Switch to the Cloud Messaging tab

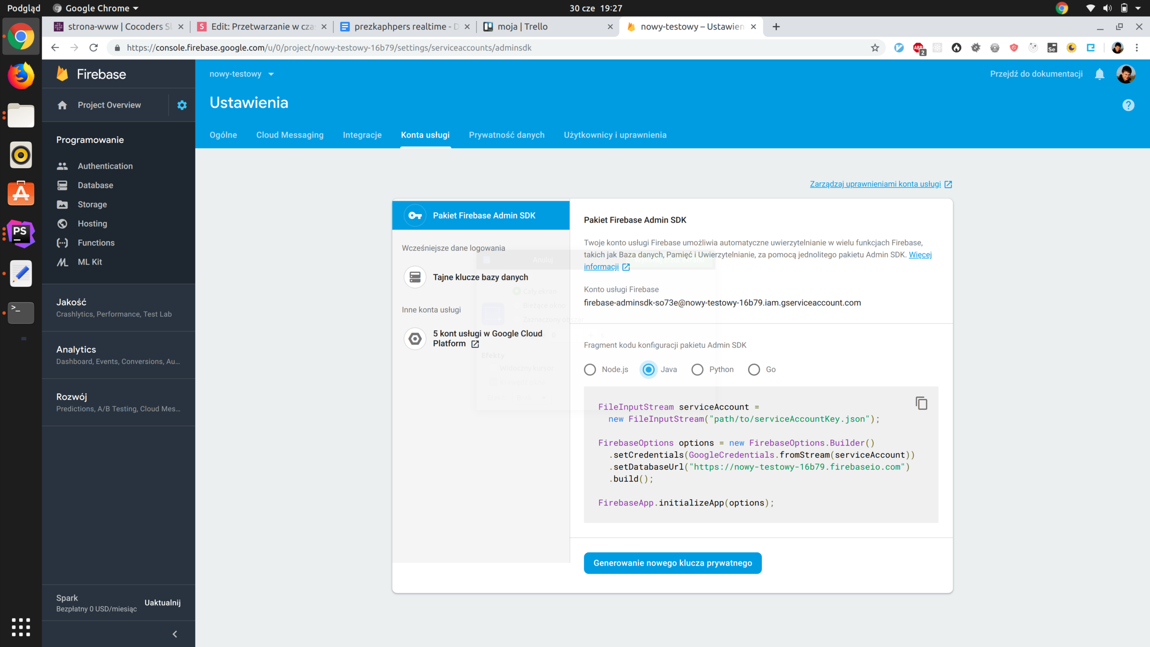(289, 135)
